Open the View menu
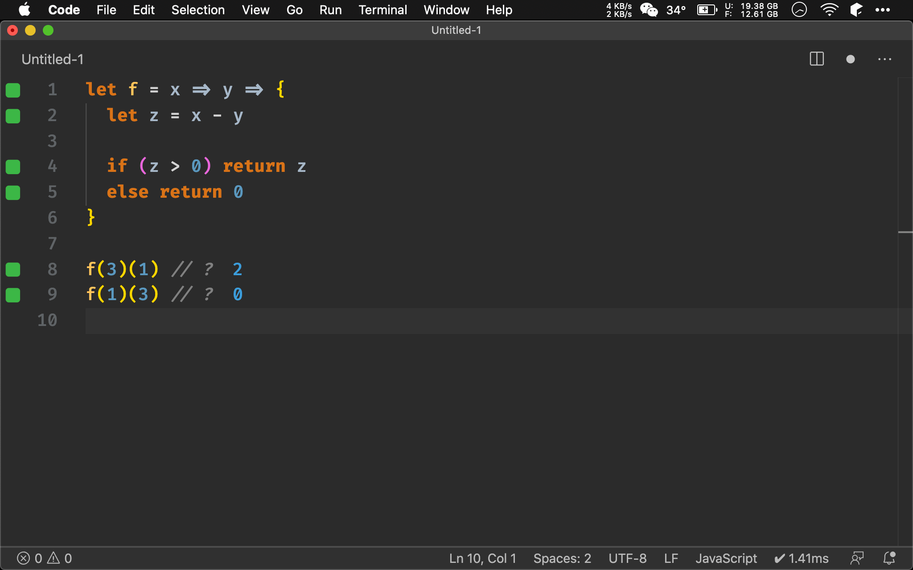The height and width of the screenshot is (570, 913). 255,10
